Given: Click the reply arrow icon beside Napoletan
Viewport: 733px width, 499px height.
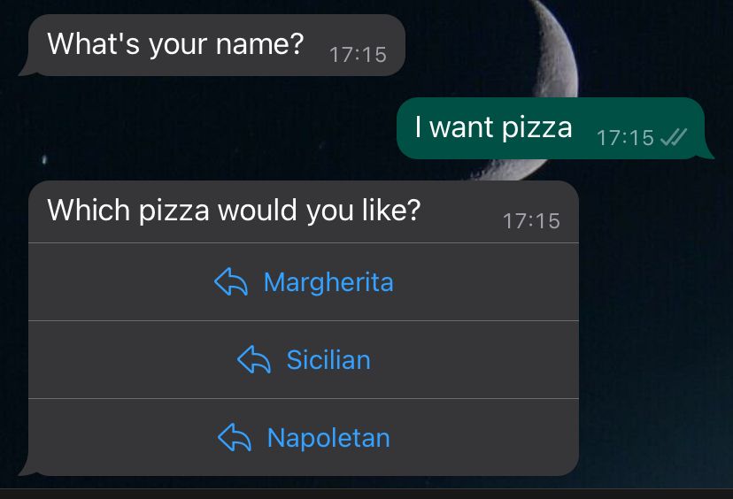Looking at the screenshot, I should (x=235, y=437).
